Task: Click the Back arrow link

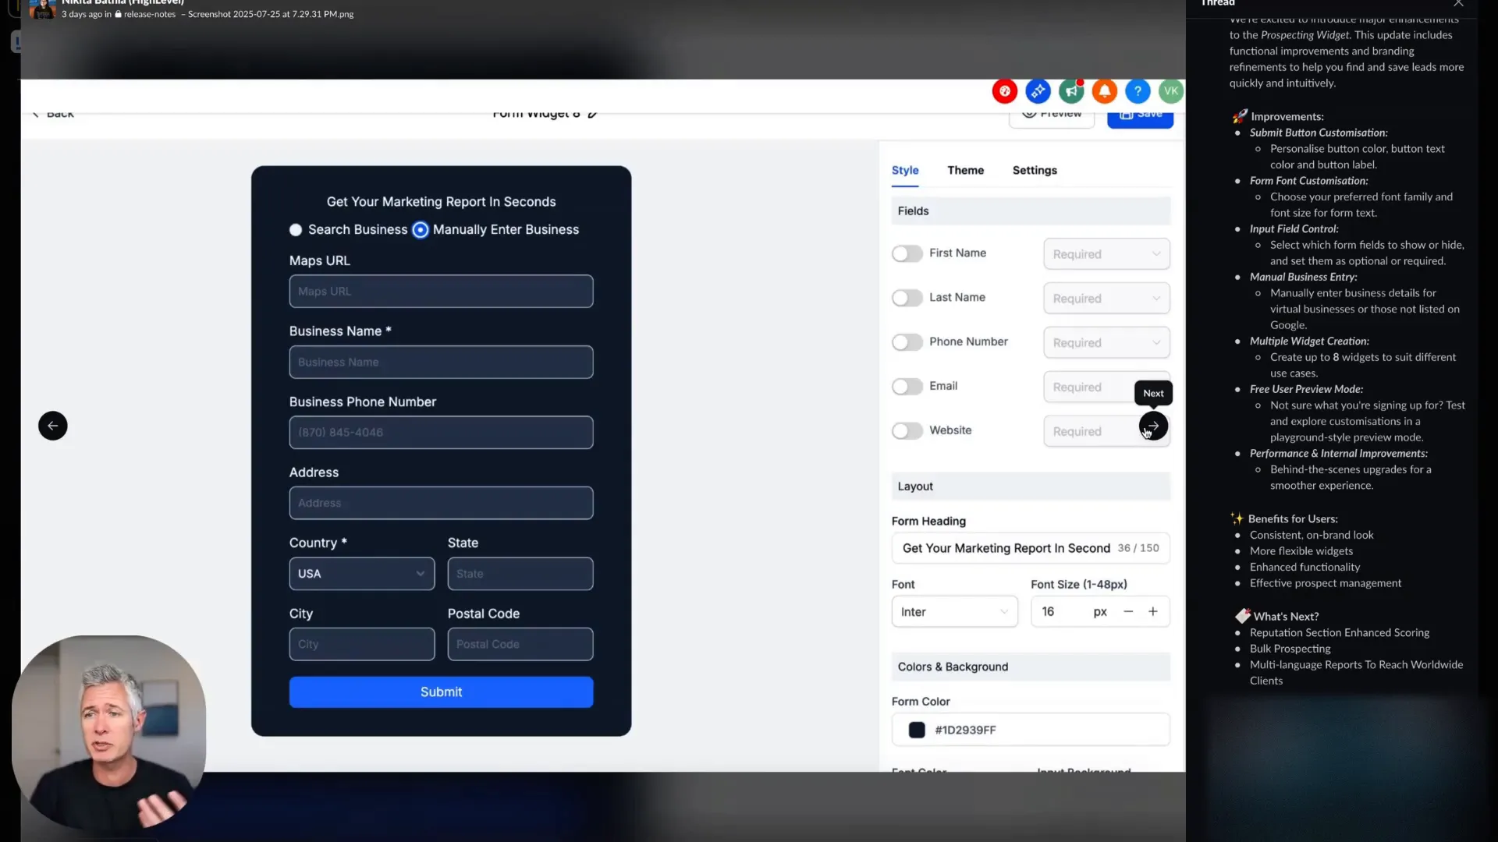Action: (53, 114)
